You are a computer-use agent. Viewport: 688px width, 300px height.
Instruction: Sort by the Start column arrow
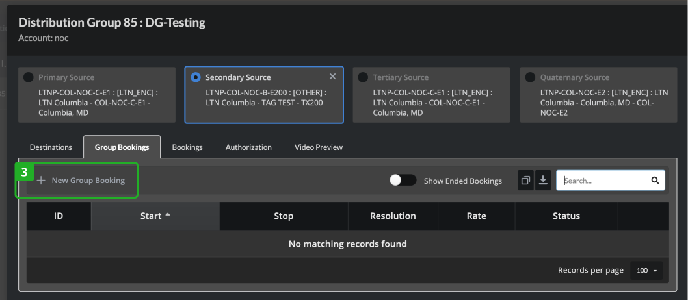tap(168, 215)
